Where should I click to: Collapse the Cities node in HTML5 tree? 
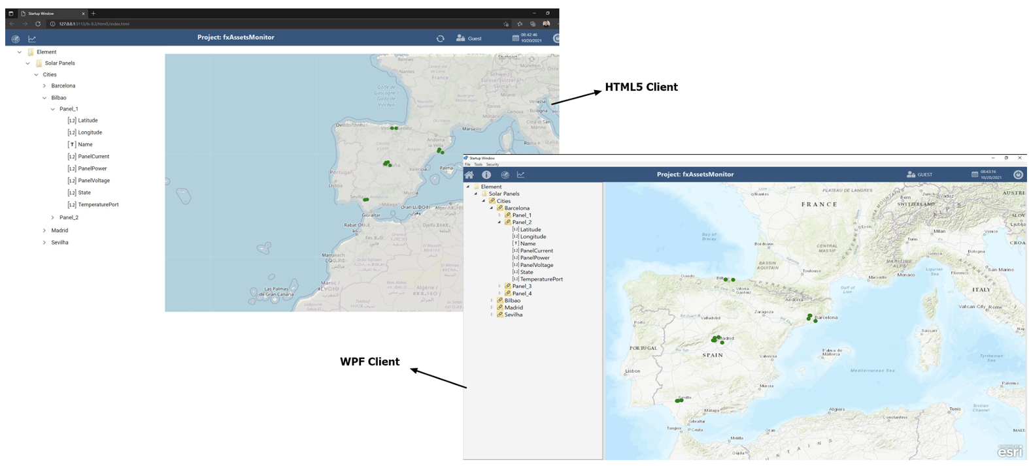(x=36, y=75)
